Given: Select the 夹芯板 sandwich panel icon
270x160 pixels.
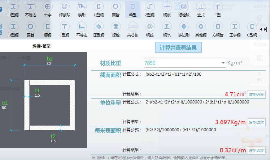Looking at the screenshot, I should [x=133, y=30].
